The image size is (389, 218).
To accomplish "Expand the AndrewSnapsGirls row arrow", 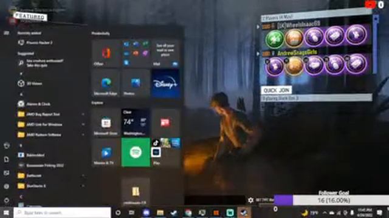I will click(x=258, y=54).
